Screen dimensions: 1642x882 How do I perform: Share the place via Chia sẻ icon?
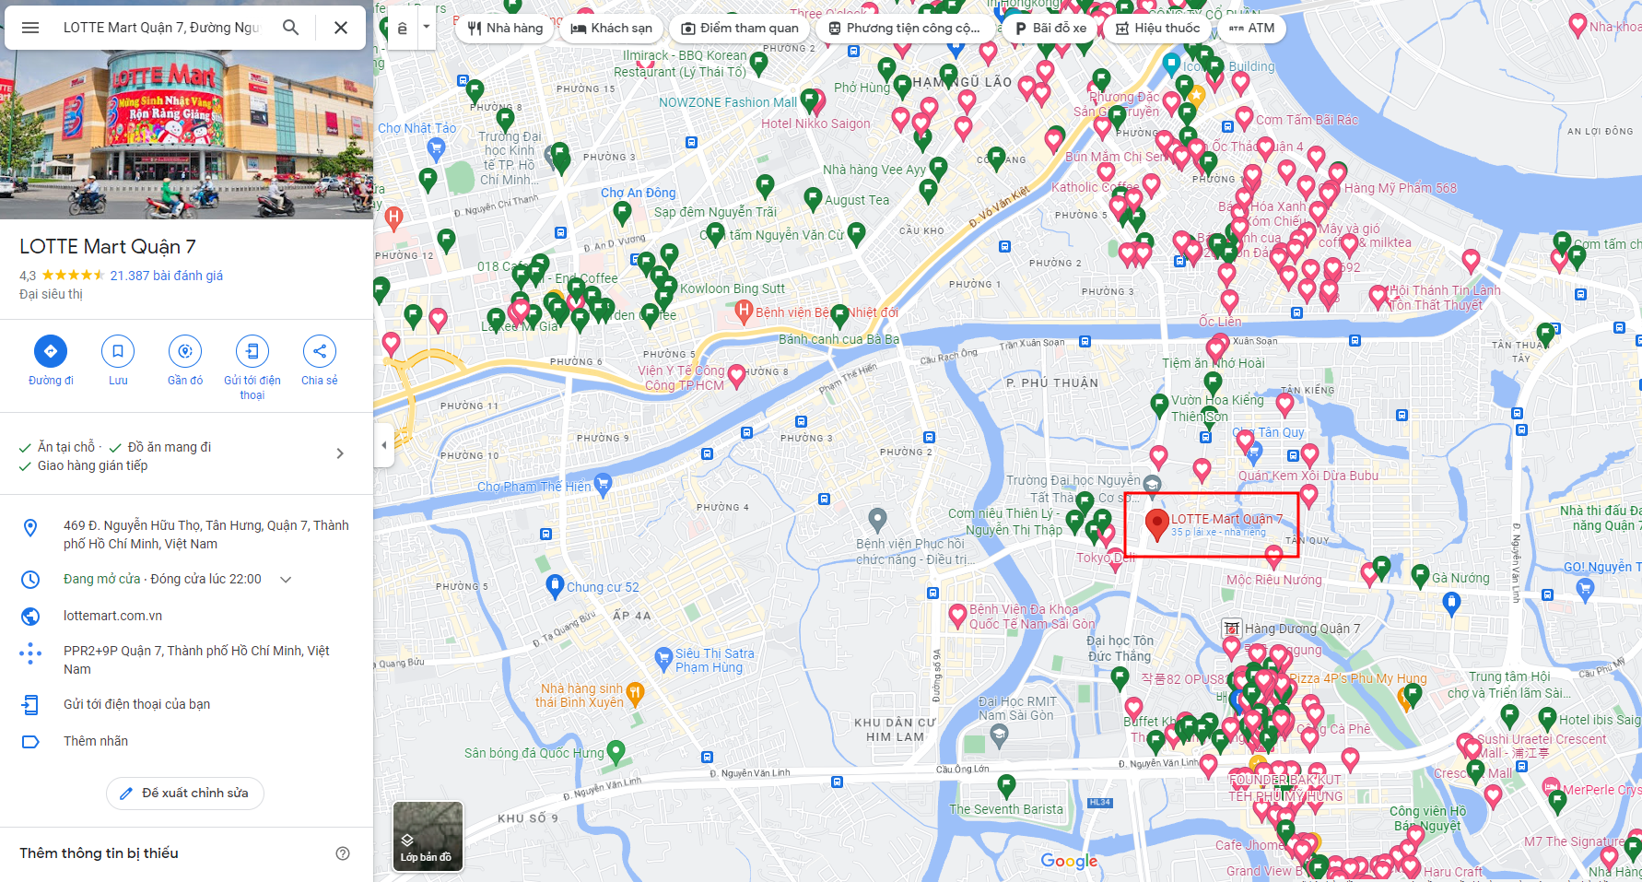[x=320, y=351]
